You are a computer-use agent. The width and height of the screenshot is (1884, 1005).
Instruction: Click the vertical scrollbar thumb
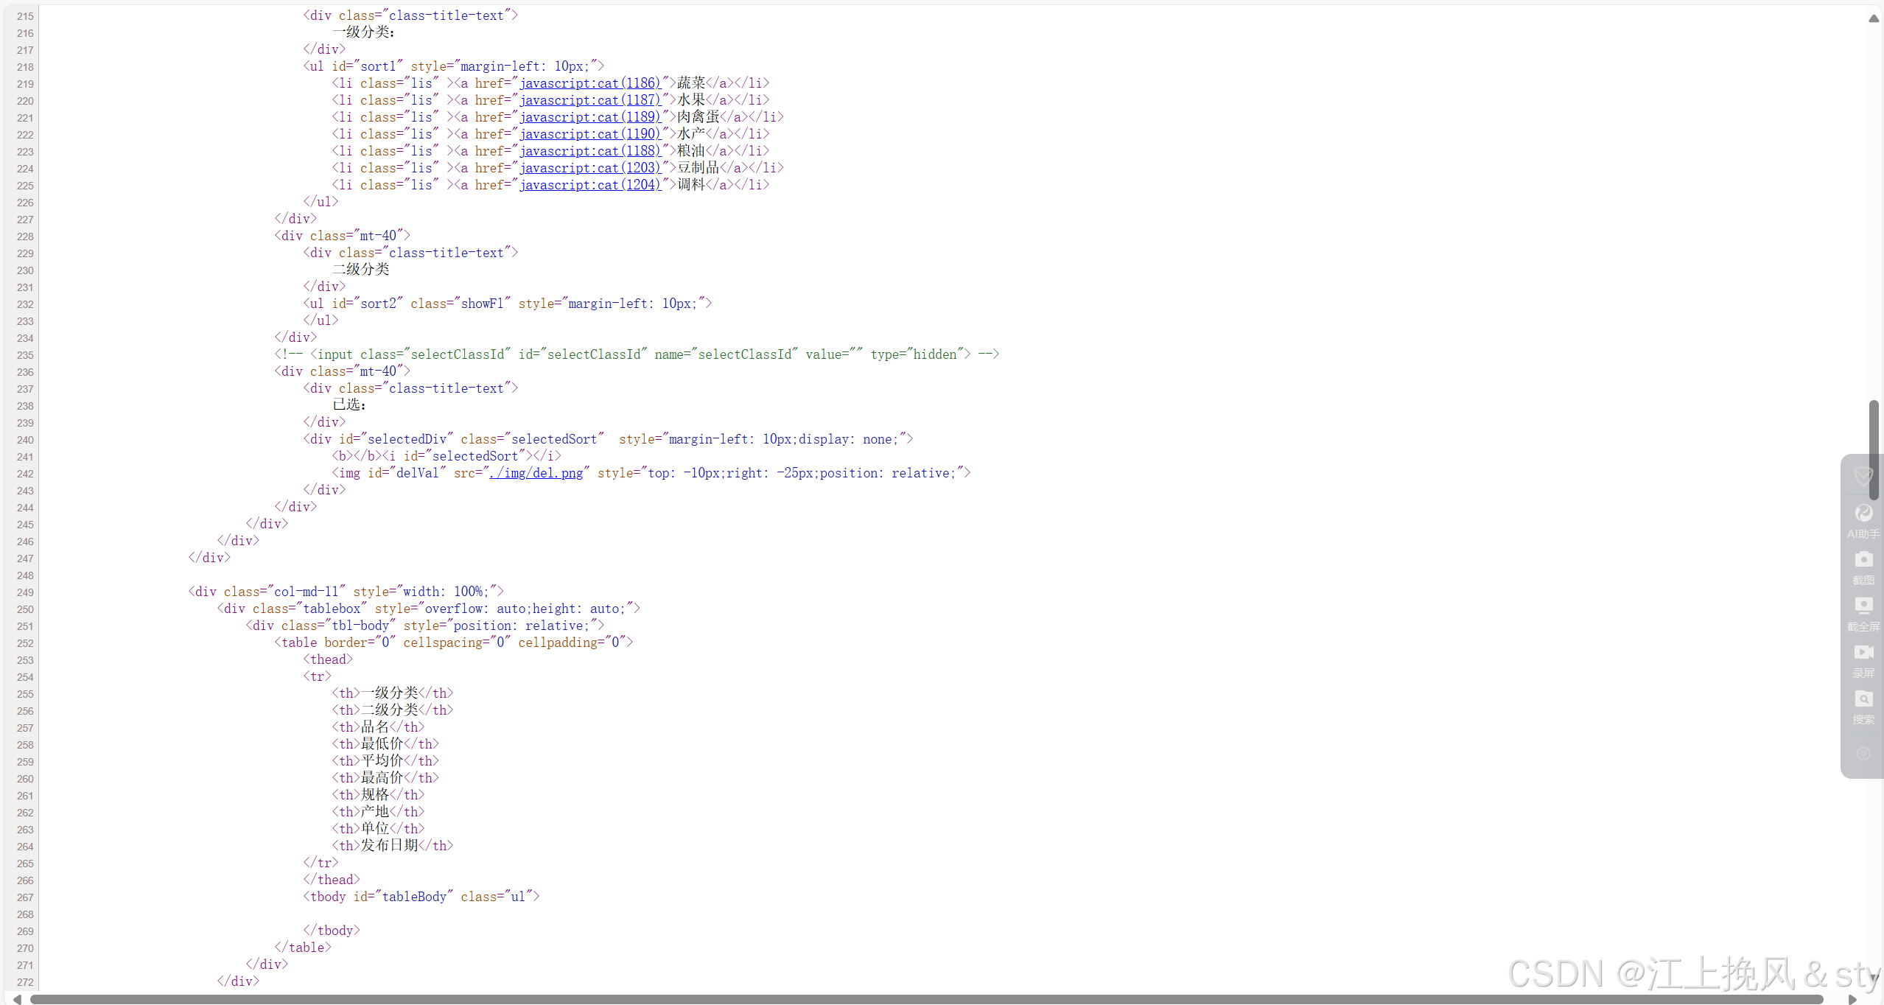(1873, 449)
